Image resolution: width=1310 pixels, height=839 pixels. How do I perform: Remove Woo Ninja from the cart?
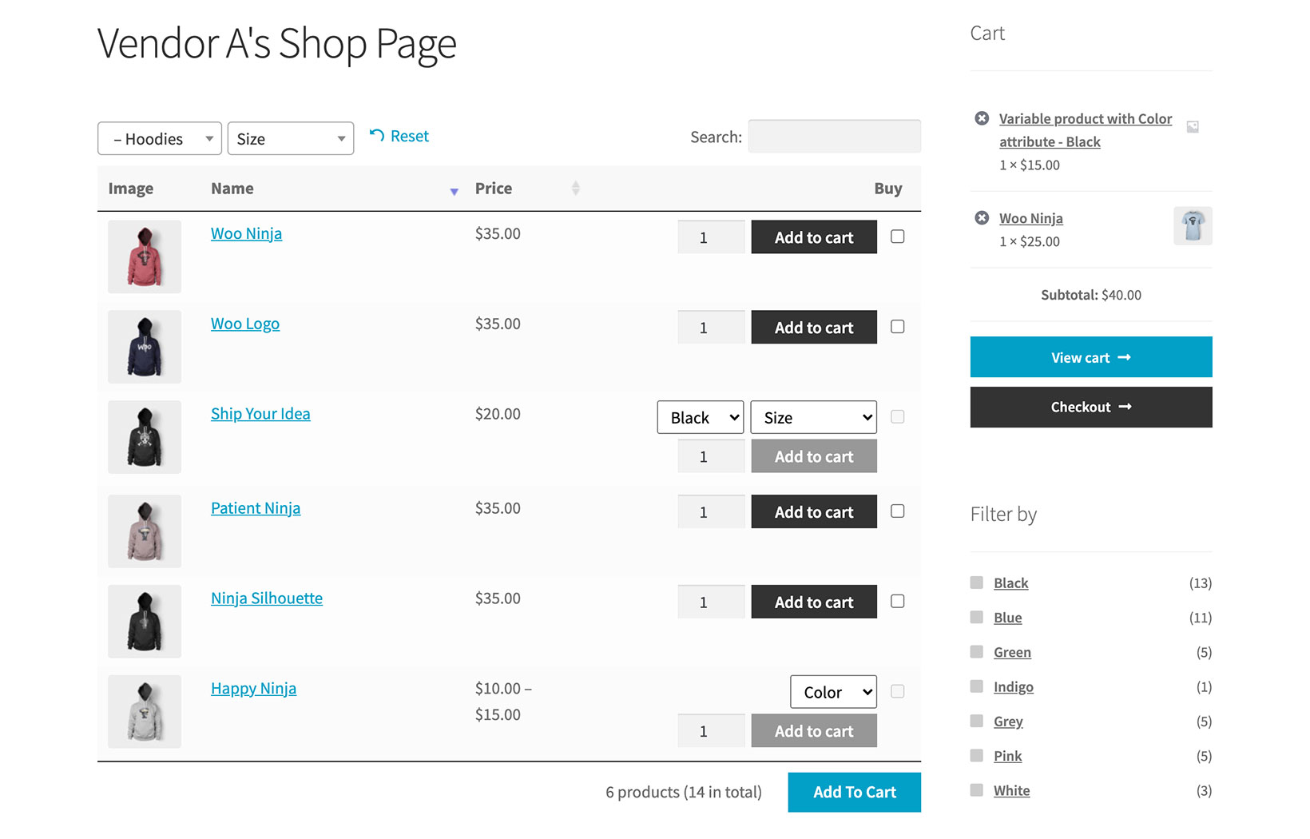tap(982, 217)
